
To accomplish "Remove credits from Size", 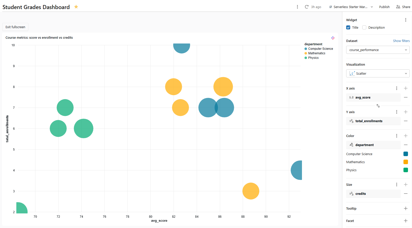I will click(x=406, y=194).
